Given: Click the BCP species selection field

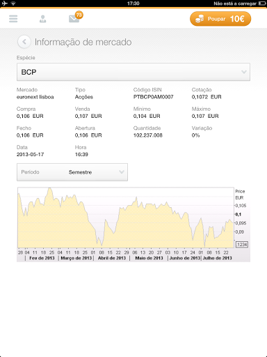Looking at the screenshot, I should pyautogui.click(x=133, y=72).
